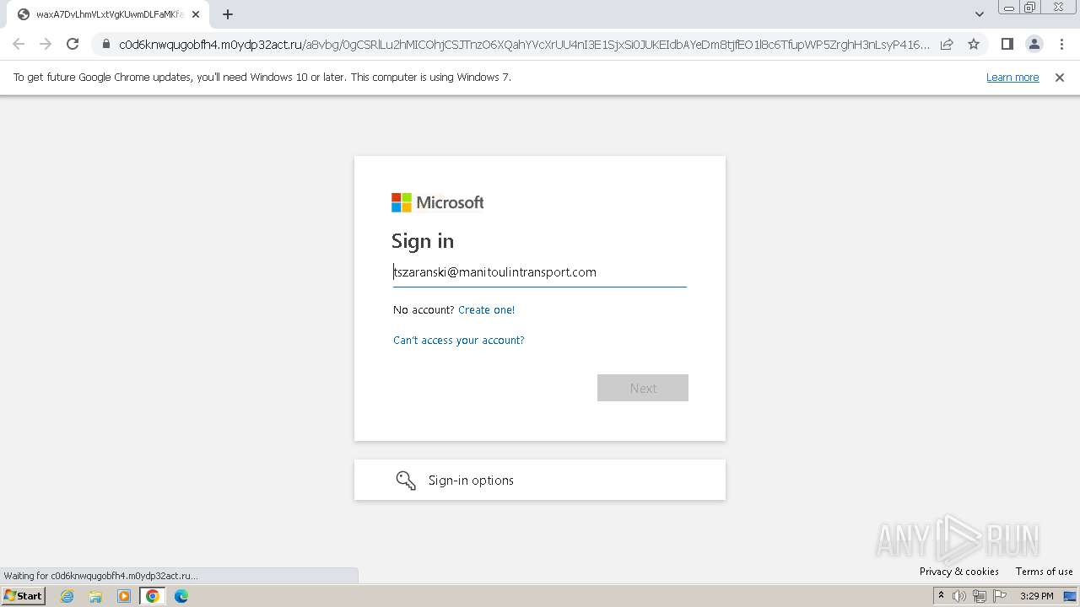Launch Microsoft Edge from taskbar
This screenshot has height=607, width=1080.
[181, 596]
